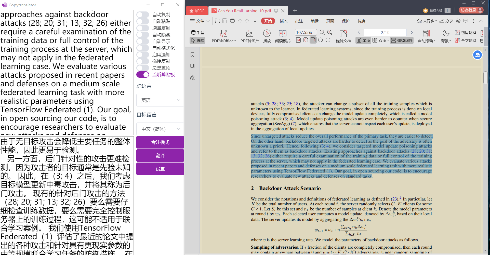Image resolution: width=490 pixels, height=255 pixels.
Task: Click the undo arrow icon
Action: (x=240, y=21)
